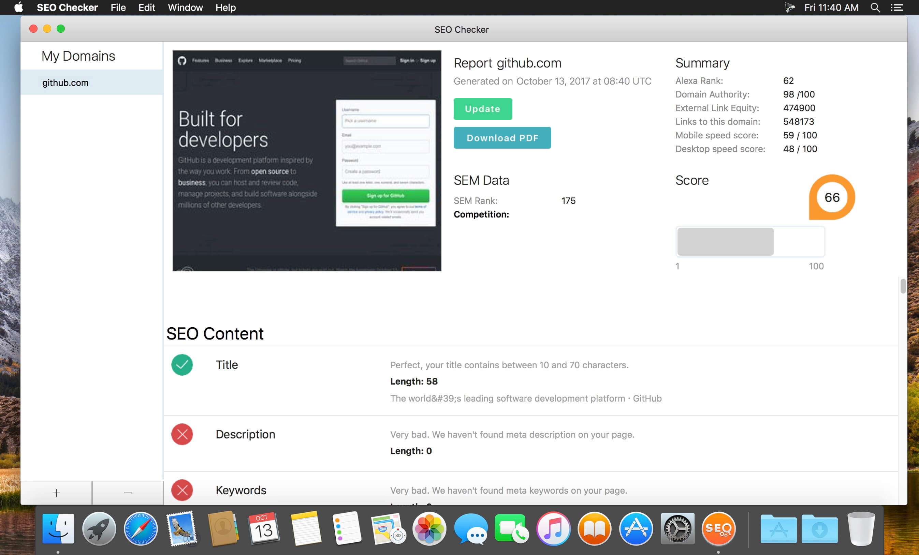Open the SEO Checker application menu
Viewport: 919px width, 555px height.
(x=67, y=7)
